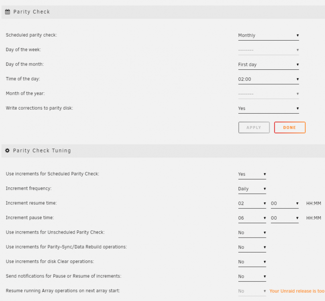Image resolution: width=325 pixels, height=301 pixels.
Task: Click the 'Increment pause time:' label
Action: 30,218
